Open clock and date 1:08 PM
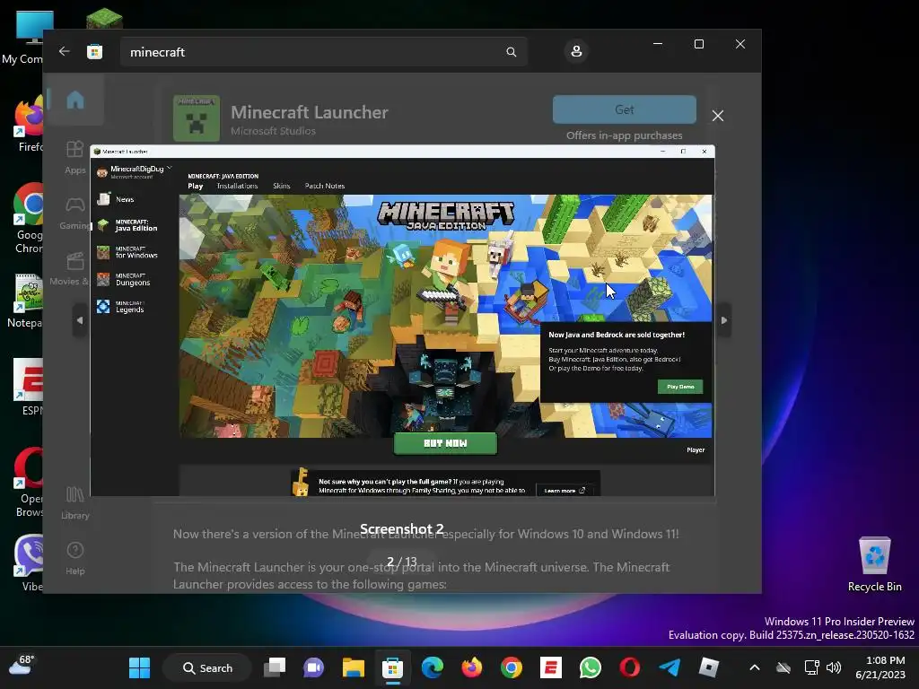Image resolution: width=919 pixels, height=689 pixels. pyautogui.click(x=880, y=667)
